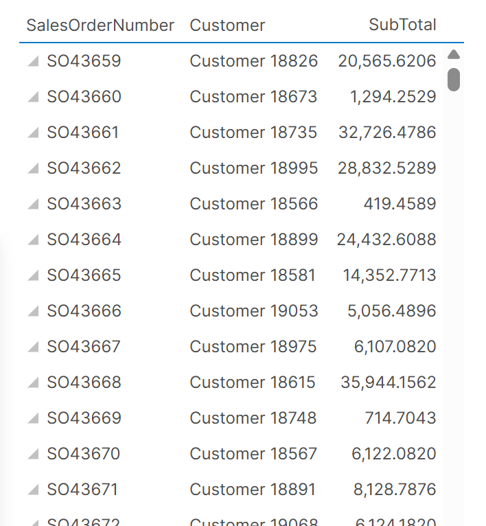Select the SO43665 order number
486x526 pixels.
tap(84, 275)
